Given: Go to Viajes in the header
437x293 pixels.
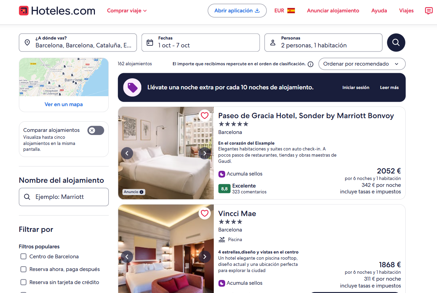Looking at the screenshot, I should (406, 11).
